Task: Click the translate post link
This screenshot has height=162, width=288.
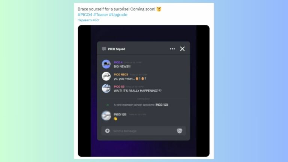Action: click(x=88, y=20)
